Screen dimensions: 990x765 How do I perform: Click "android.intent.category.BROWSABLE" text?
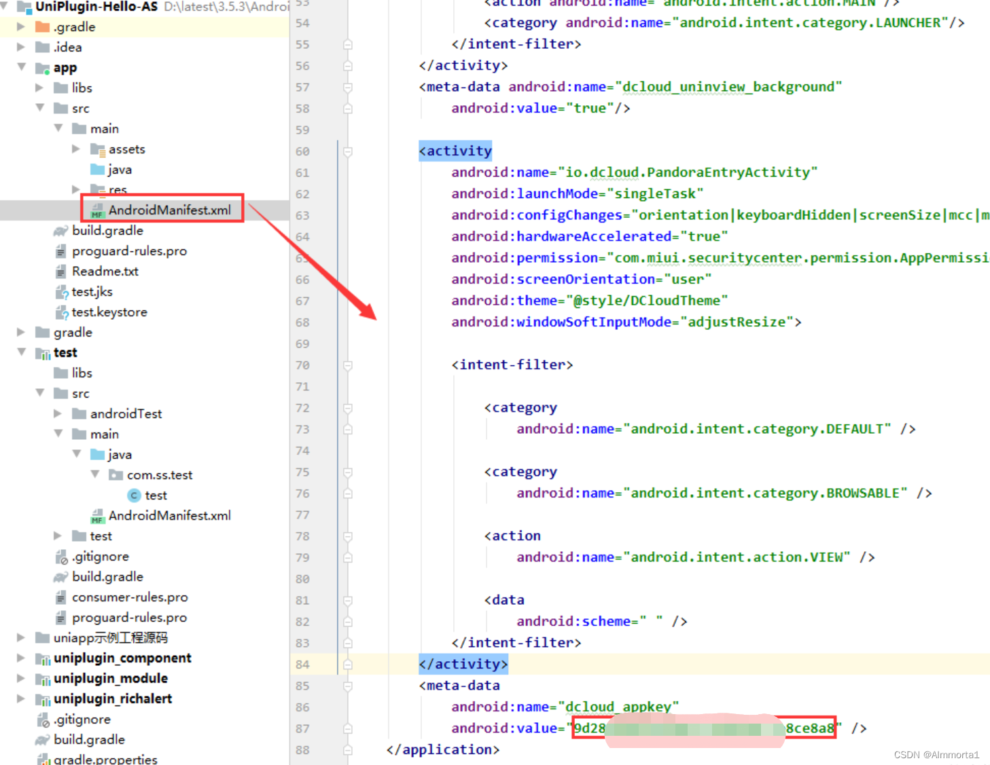(x=765, y=493)
